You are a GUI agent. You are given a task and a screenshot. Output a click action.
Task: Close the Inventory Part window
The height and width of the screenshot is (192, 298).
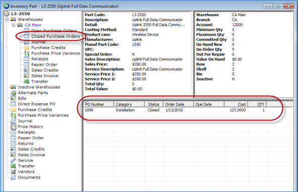click(x=289, y=6)
